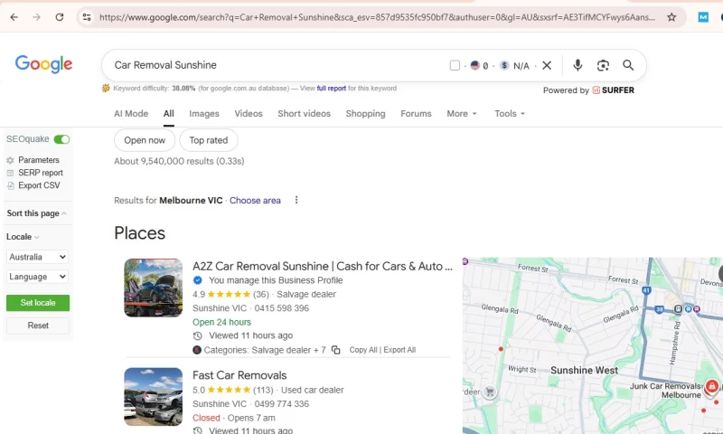723x434 pixels.
Task: Click inside the Car Removal Sunshine search field
Action: [x=277, y=65]
